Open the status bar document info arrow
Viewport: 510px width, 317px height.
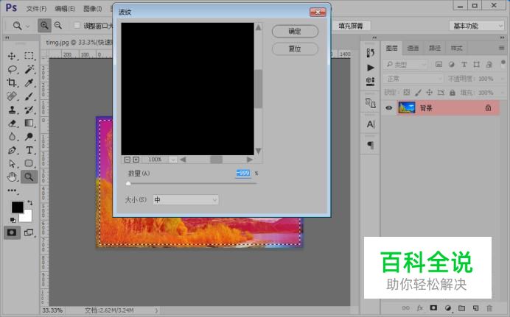157,310
